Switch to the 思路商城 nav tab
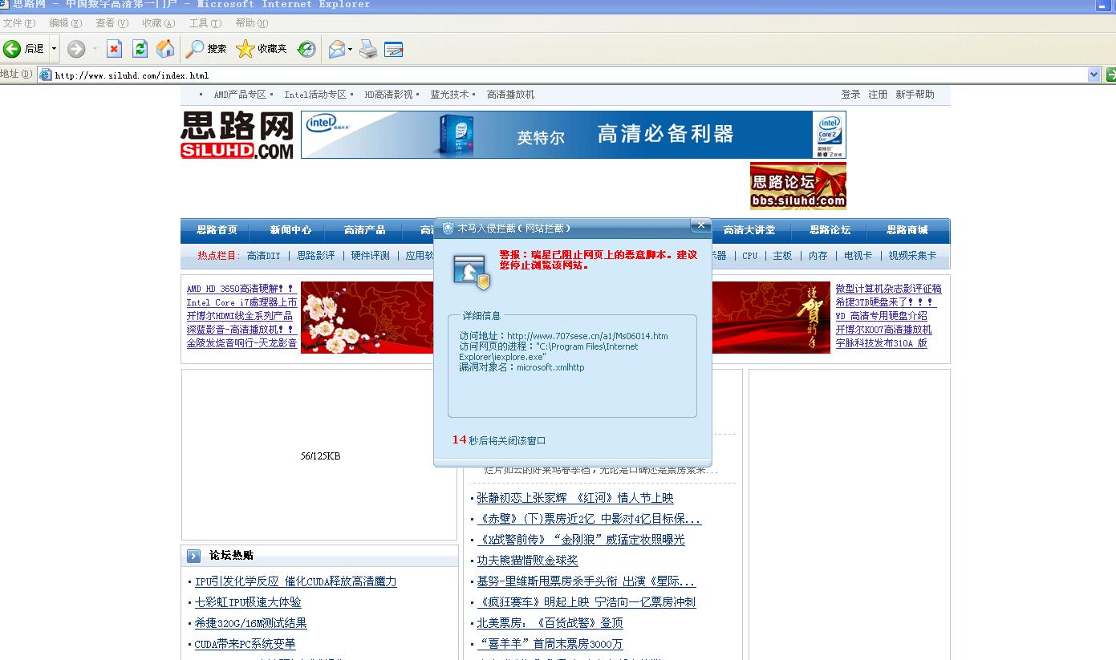This screenshot has width=1116, height=660. [x=907, y=230]
